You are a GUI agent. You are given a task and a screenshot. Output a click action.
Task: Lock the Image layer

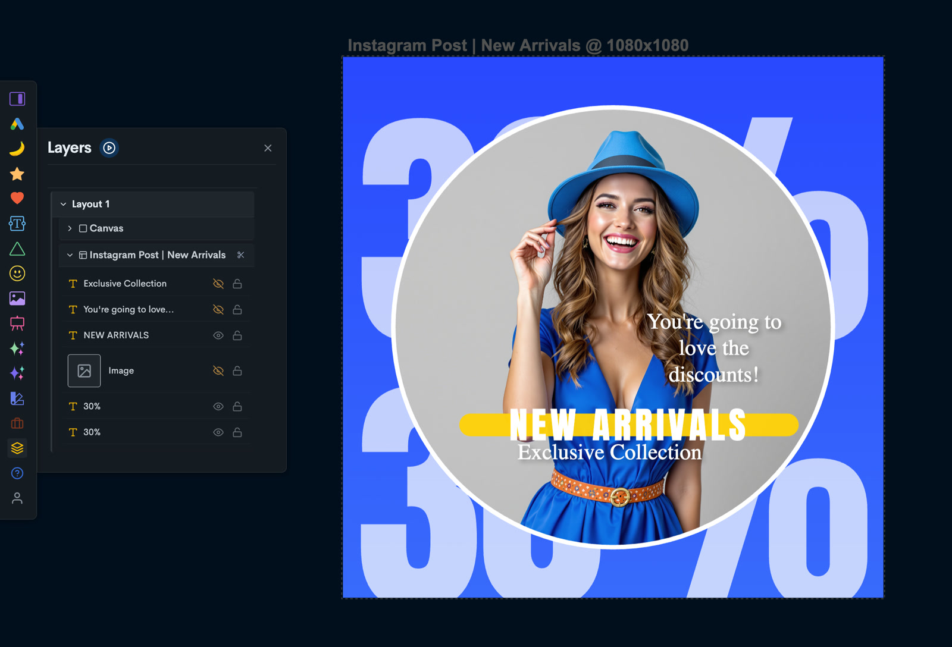(237, 370)
